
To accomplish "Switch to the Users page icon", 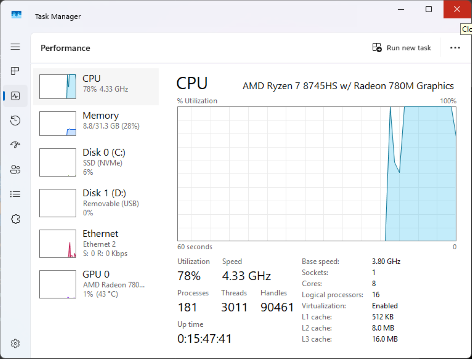I will pos(15,169).
